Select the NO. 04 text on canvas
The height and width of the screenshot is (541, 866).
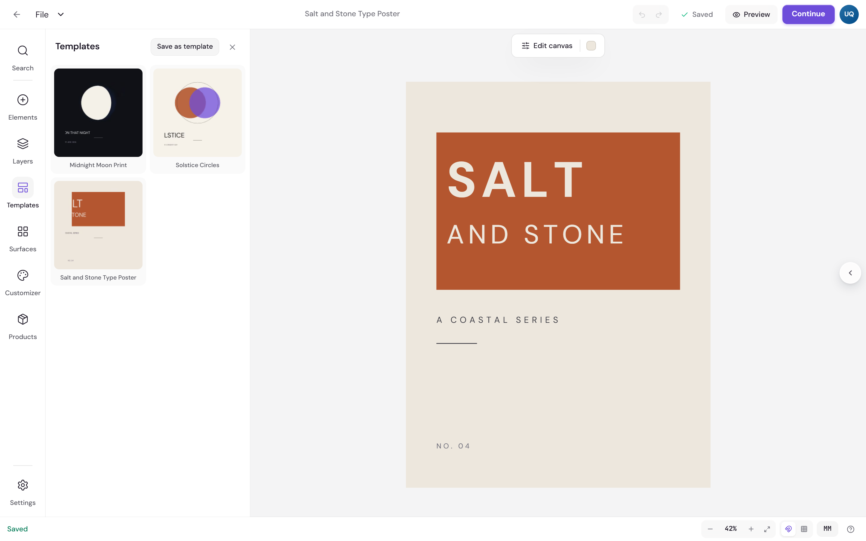click(x=453, y=446)
